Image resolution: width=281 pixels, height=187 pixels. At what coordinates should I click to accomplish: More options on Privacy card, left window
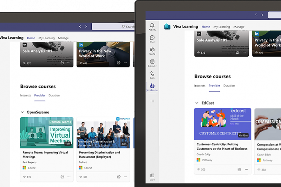pos(125,63)
